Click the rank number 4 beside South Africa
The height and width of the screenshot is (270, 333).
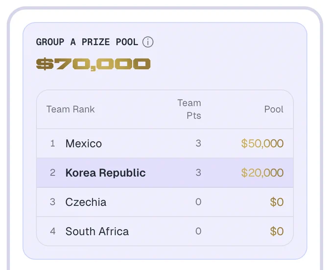53,231
